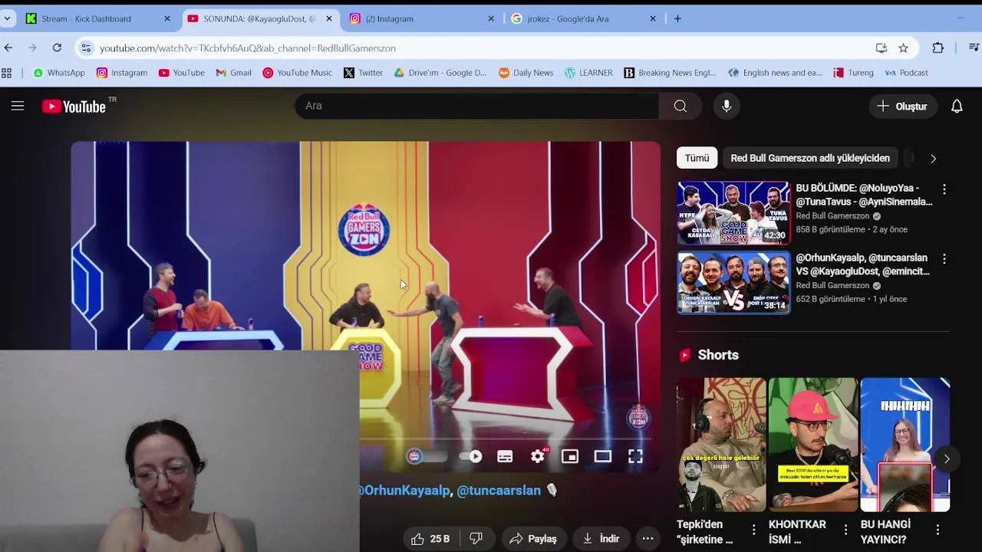Open 'Tepki'den şirketine' short thumbnail
Viewport: 982px width, 552px height.
click(x=721, y=445)
